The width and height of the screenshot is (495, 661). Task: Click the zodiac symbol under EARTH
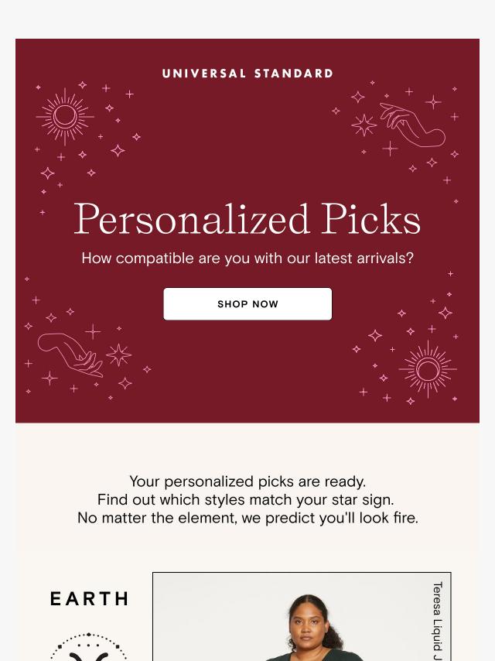(88, 647)
